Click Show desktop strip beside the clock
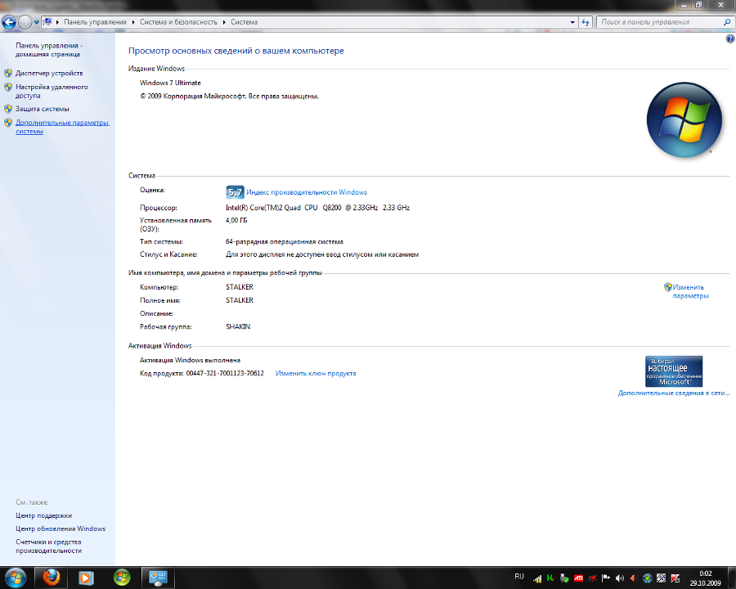Image resolution: width=736 pixels, height=589 pixels. click(732, 578)
